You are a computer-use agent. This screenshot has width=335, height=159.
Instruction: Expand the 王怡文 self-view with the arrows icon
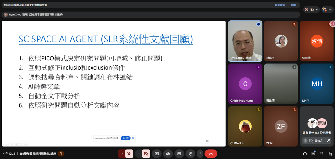point(328,141)
